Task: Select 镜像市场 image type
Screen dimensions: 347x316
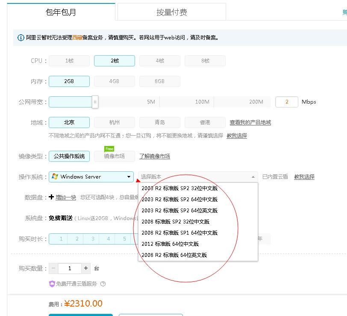Action: (115, 156)
